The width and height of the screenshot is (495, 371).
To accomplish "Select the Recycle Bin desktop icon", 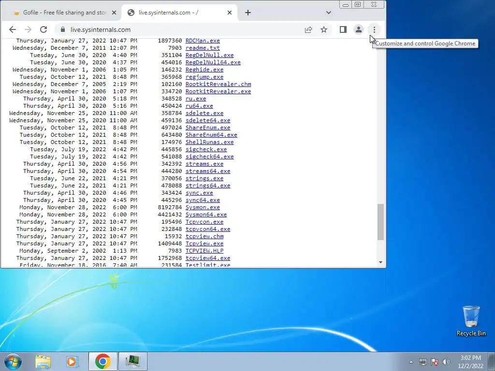I will 471,321.
